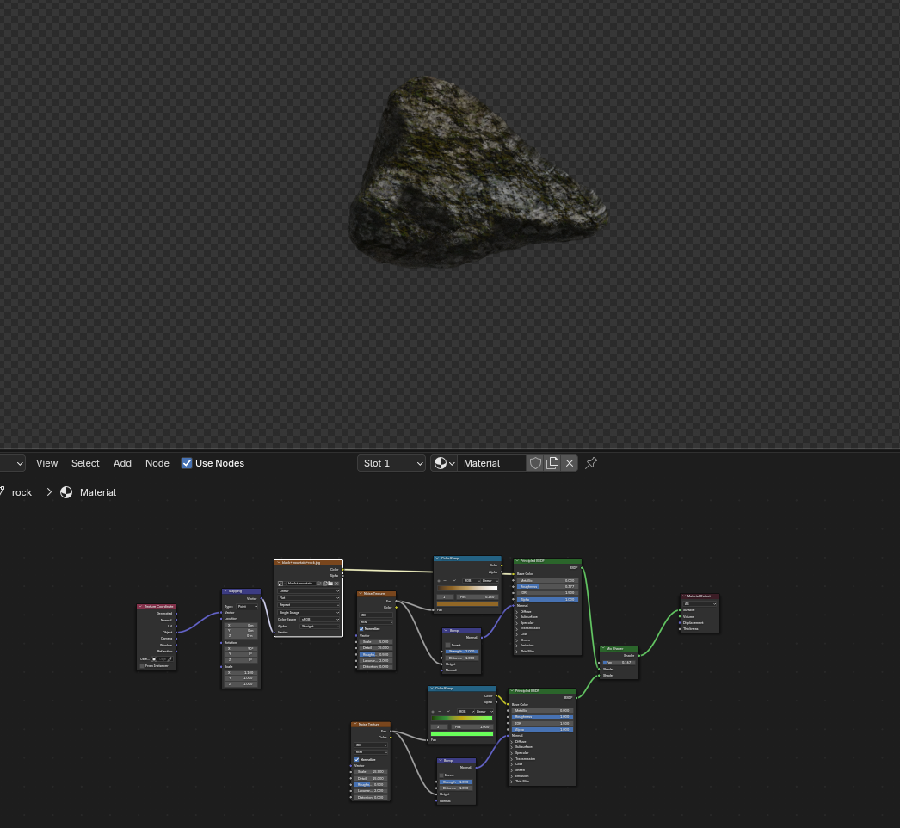900x828 pixels.
Task: Open the Slot 1 dropdown
Action: (x=391, y=463)
